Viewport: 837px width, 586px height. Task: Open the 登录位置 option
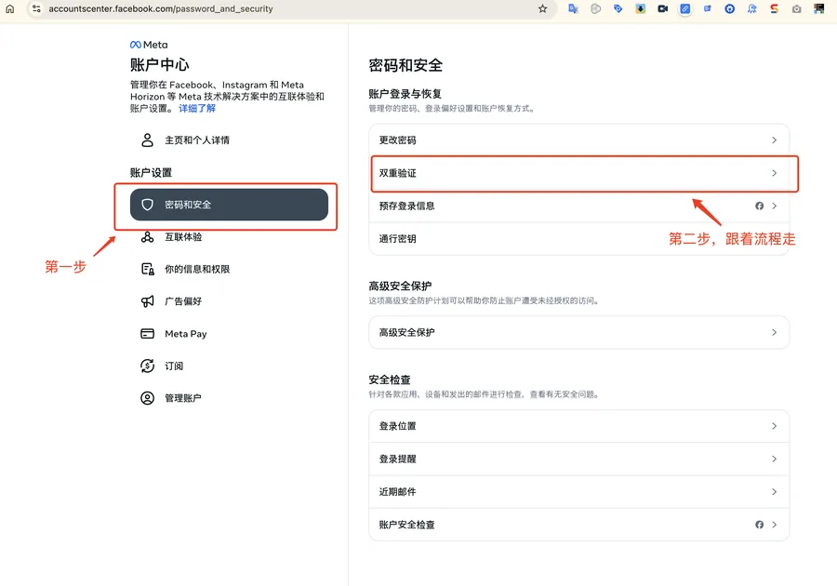(x=578, y=426)
